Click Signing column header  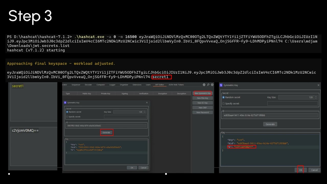point(125,94)
